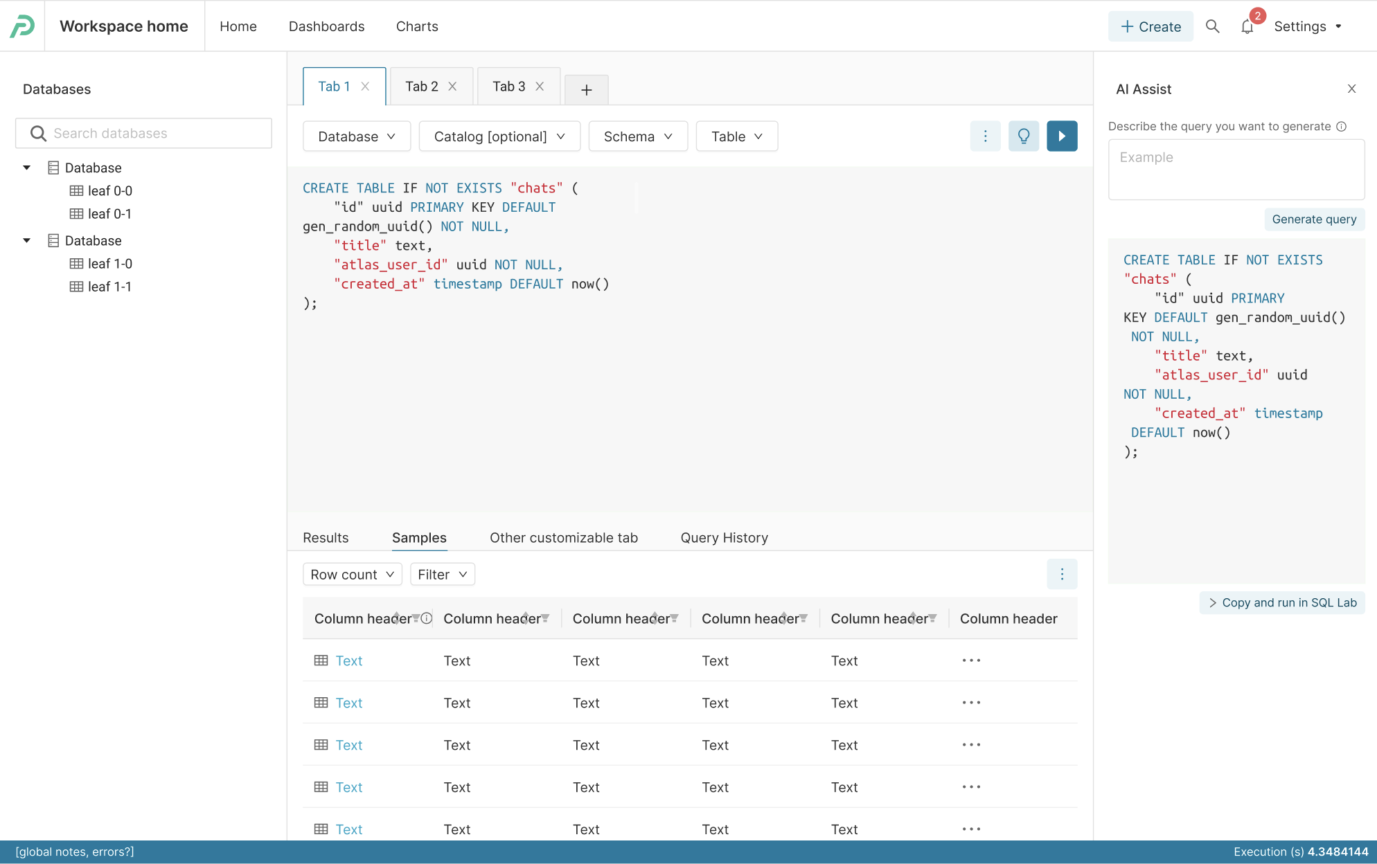Click table icon beside leaf 0-0
Viewport: 1377px width, 864px height.
tap(76, 190)
